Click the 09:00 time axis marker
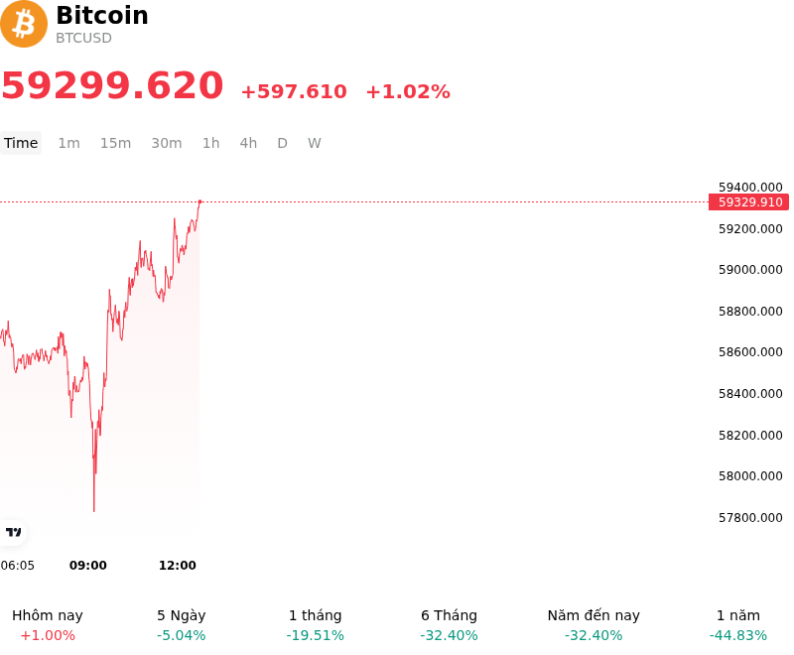Screen dimensions: 794x655 click(x=88, y=566)
